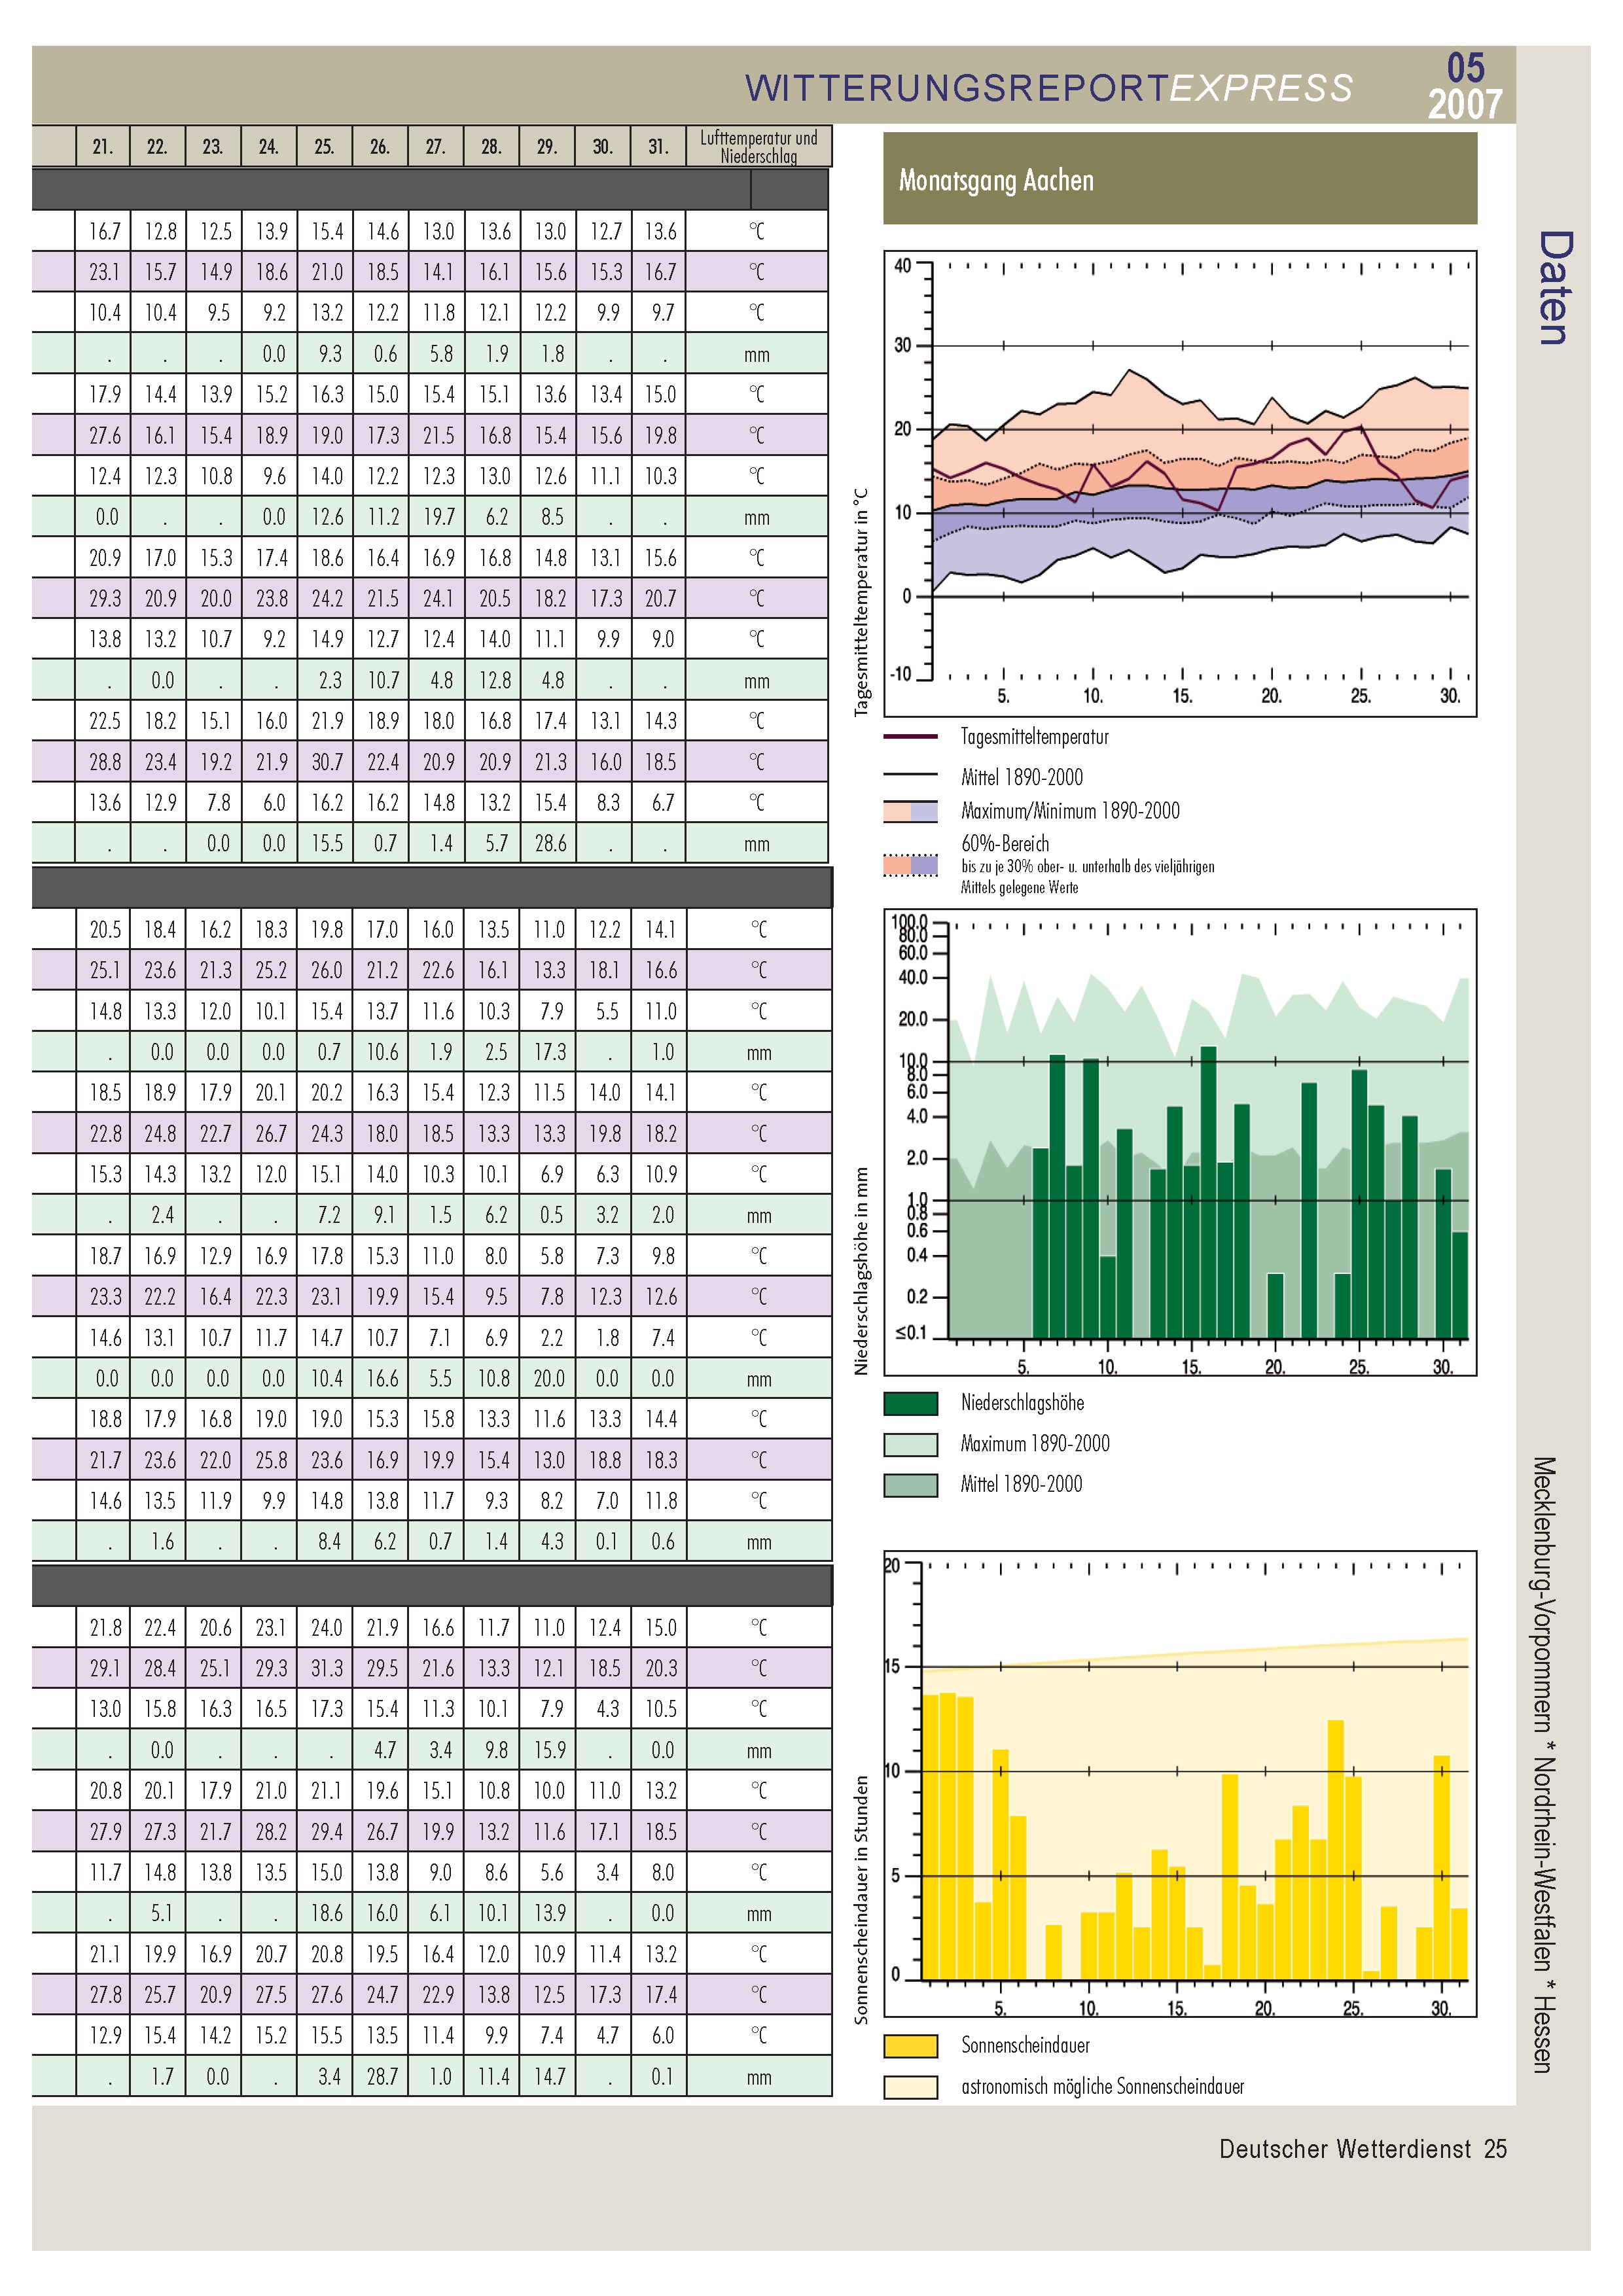Click the 'Lufttemperatur und Niederschlag' column header
1623x2296 pixels.
pos(758,147)
